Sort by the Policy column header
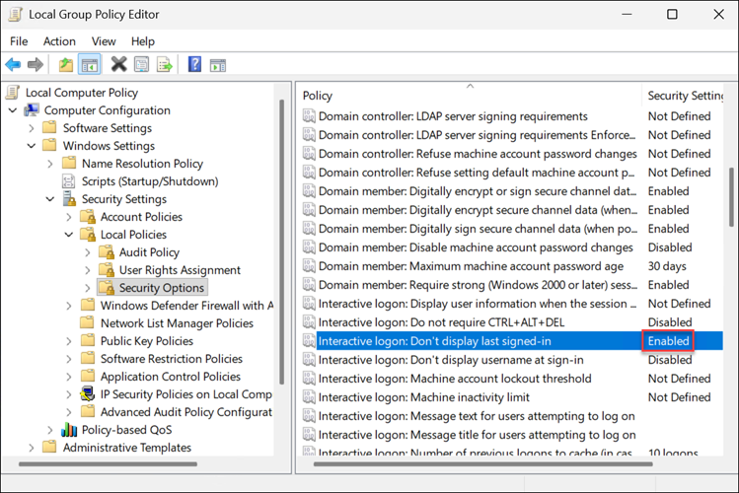This screenshot has width=739, height=493. pos(471,96)
